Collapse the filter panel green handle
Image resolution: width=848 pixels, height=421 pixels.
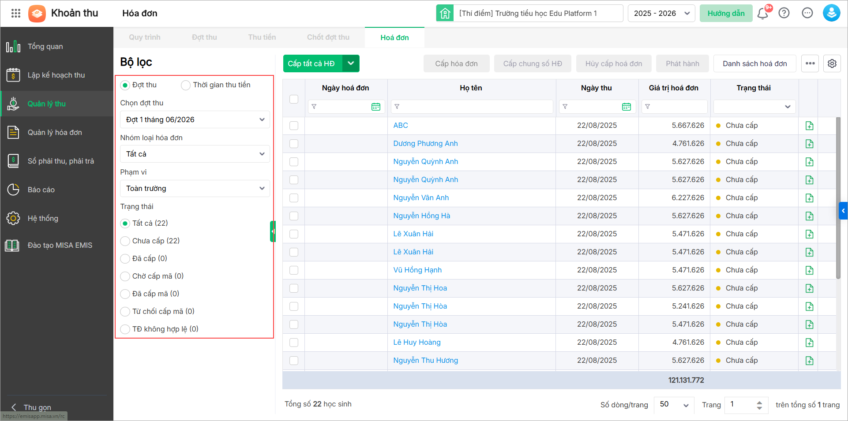click(x=273, y=231)
